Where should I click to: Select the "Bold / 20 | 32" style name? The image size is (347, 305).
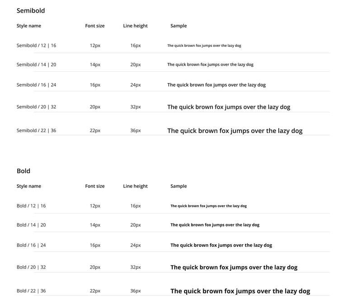pos(31,267)
